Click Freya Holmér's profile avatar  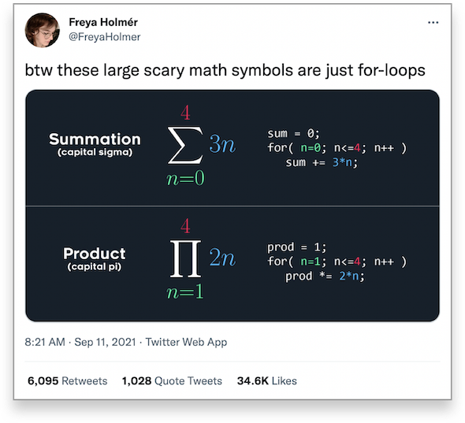43,30
